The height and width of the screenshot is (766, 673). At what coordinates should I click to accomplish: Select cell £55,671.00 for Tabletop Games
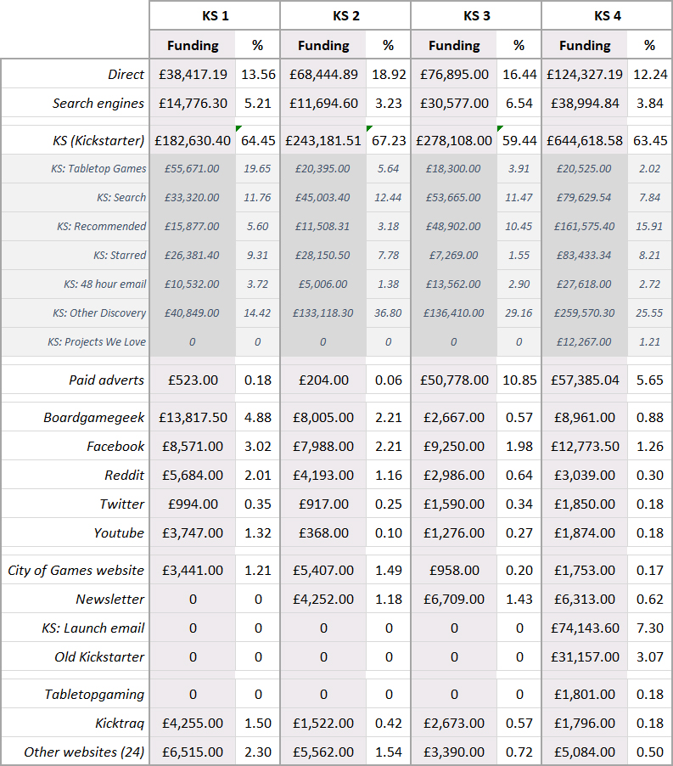click(192, 168)
